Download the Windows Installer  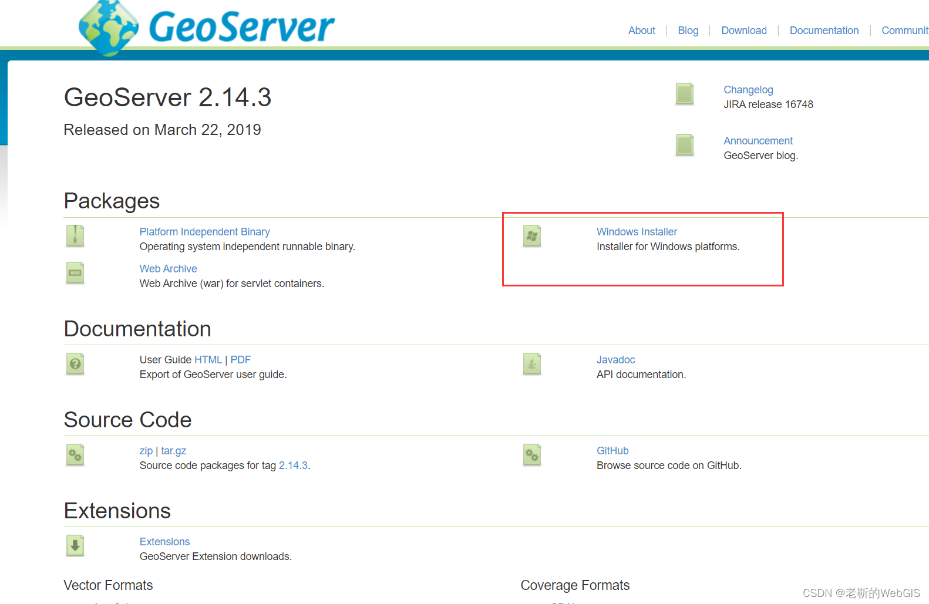pyautogui.click(x=637, y=232)
